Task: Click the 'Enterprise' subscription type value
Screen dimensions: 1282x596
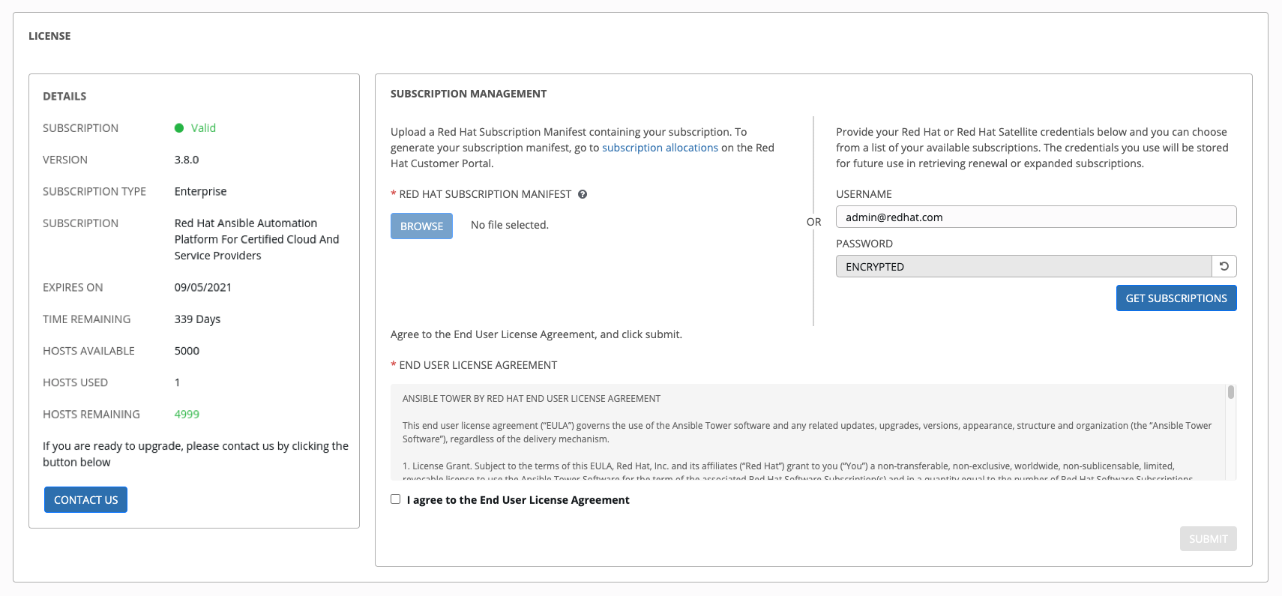Action: [x=200, y=191]
